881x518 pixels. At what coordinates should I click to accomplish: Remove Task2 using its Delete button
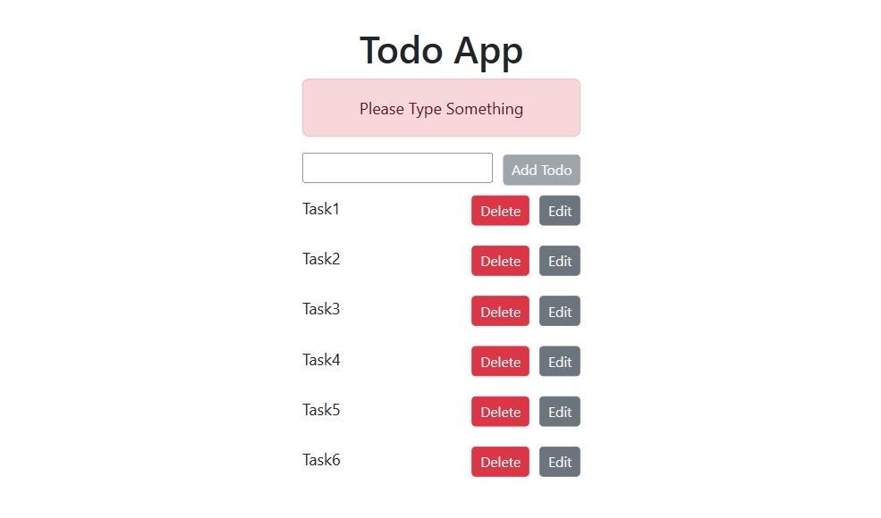pos(500,261)
